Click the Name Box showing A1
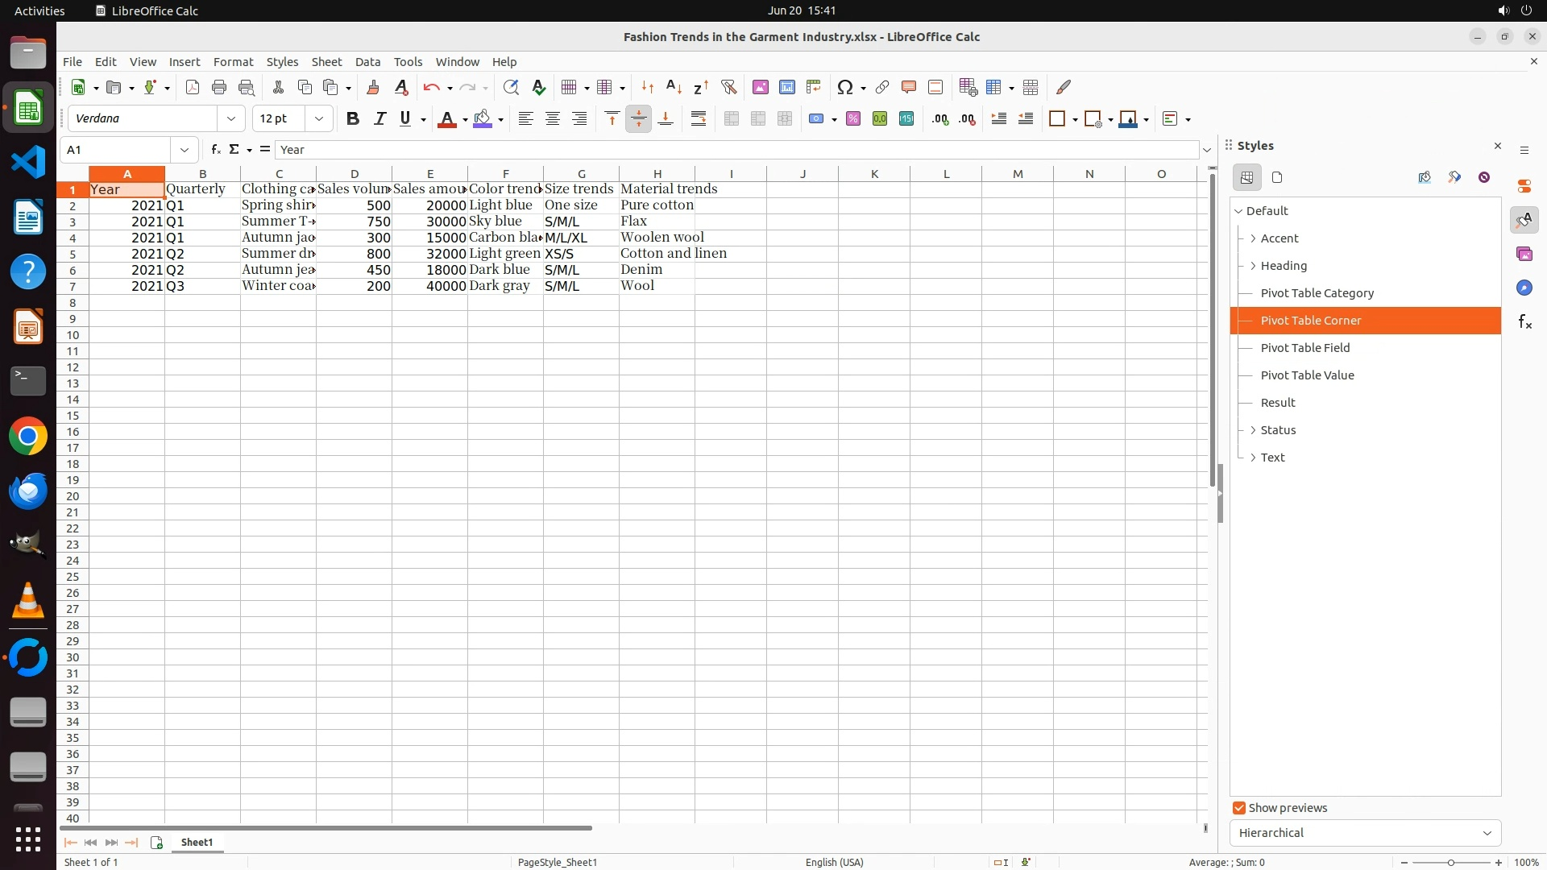 coord(117,150)
